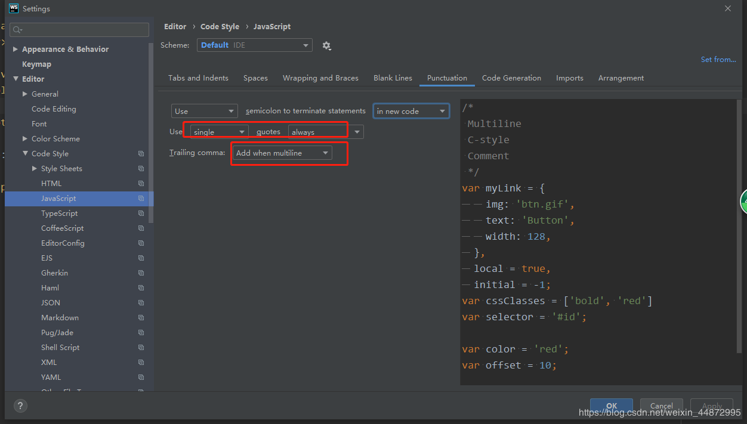Screen dimensions: 747x424
Task: Click the icon at the Pug/Jade row
Action: point(141,333)
